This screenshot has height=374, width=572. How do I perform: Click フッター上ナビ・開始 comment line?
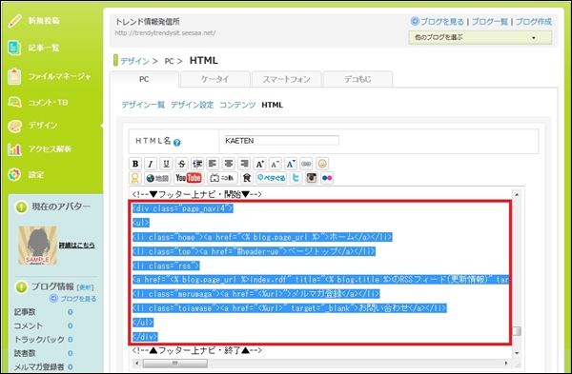pos(197,194)
